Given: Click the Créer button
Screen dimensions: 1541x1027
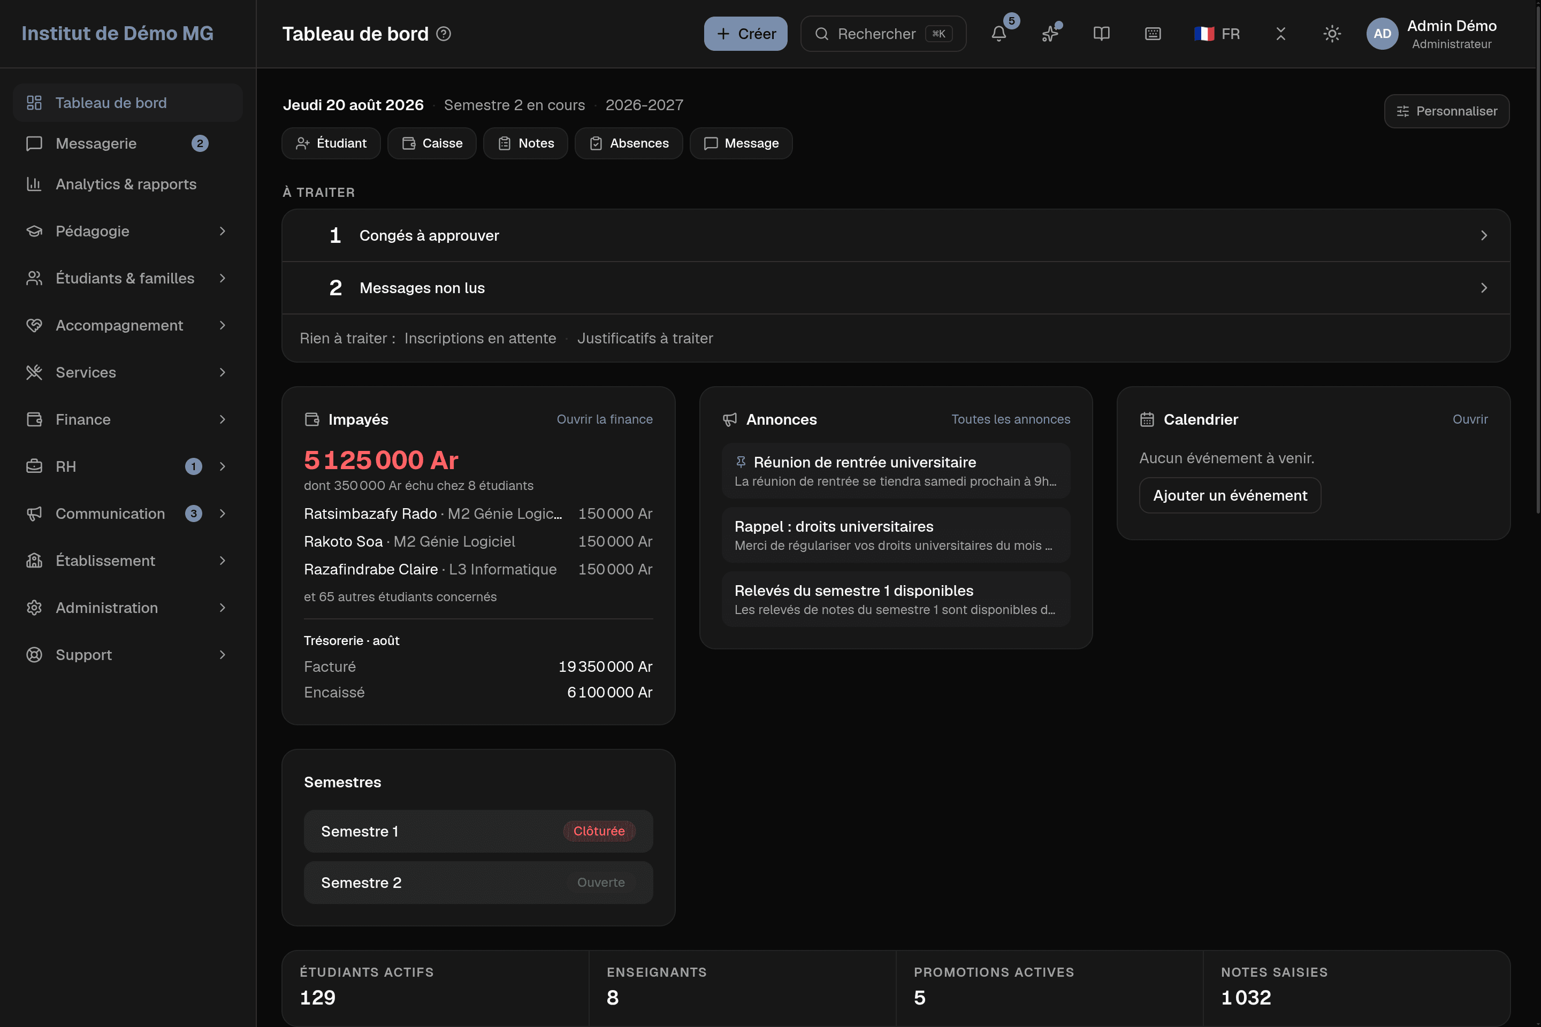Looking at the screenshot, I should coord(745,33).
